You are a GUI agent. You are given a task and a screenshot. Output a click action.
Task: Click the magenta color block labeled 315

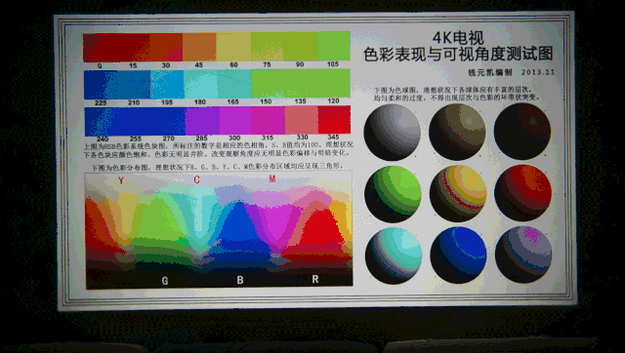[268, 120]
